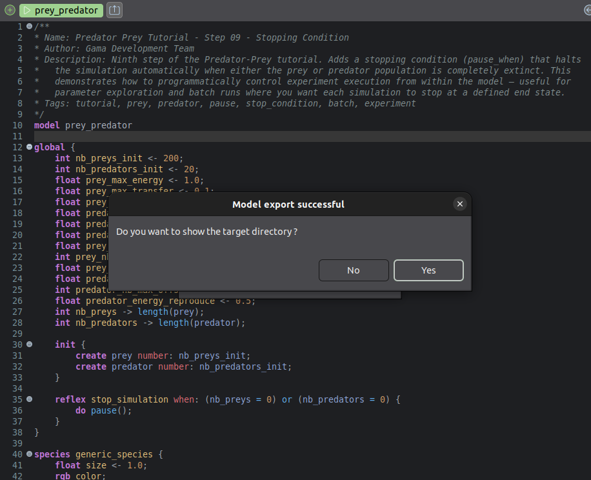591x480 pixels.
Task: Choose No in the export dialog
Action: pyautogui.click(x=354, y=270)
